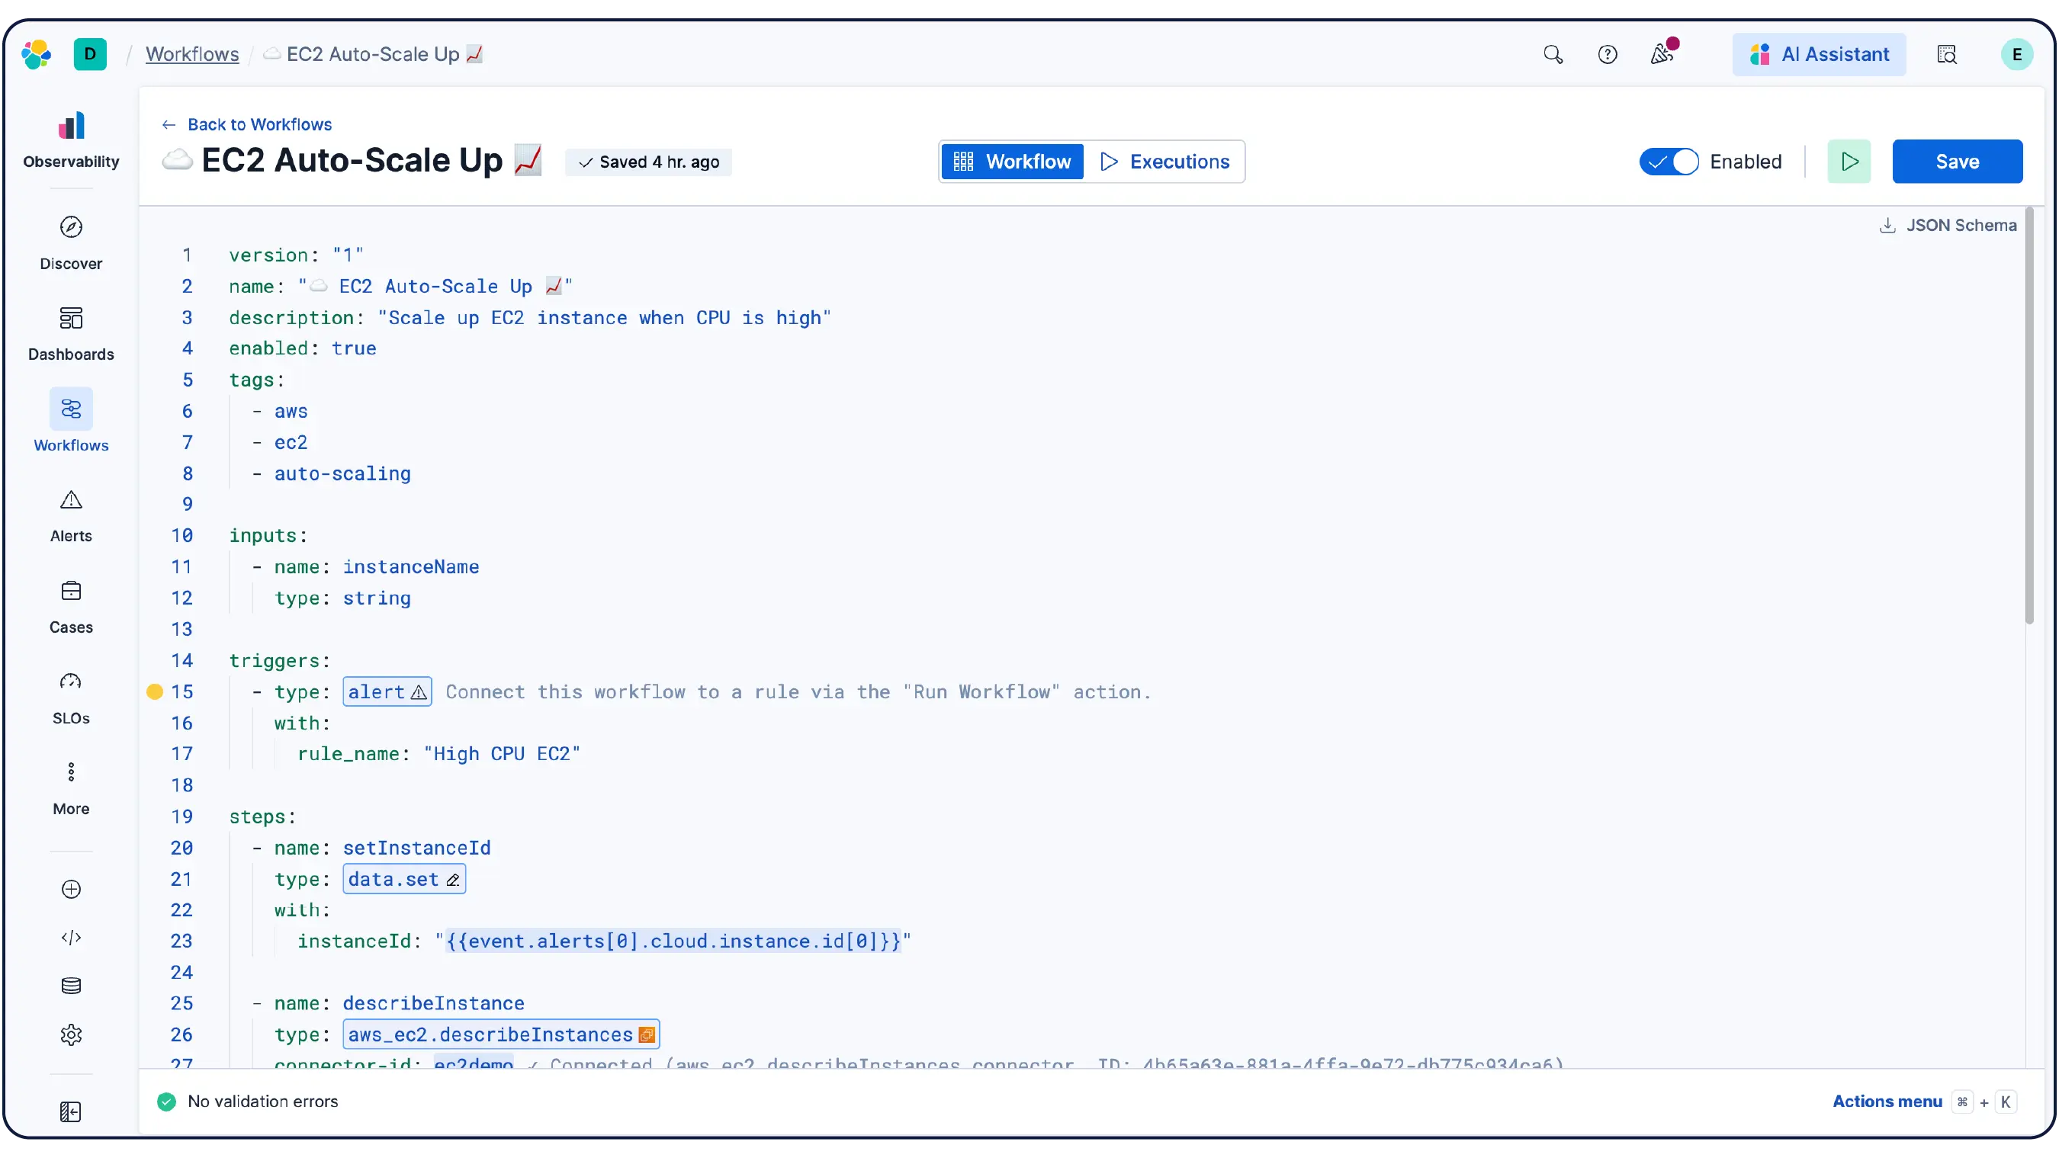The image size is (2059, 1158).
Task: Open Discover from the sidebar
Action: [71, 243]
